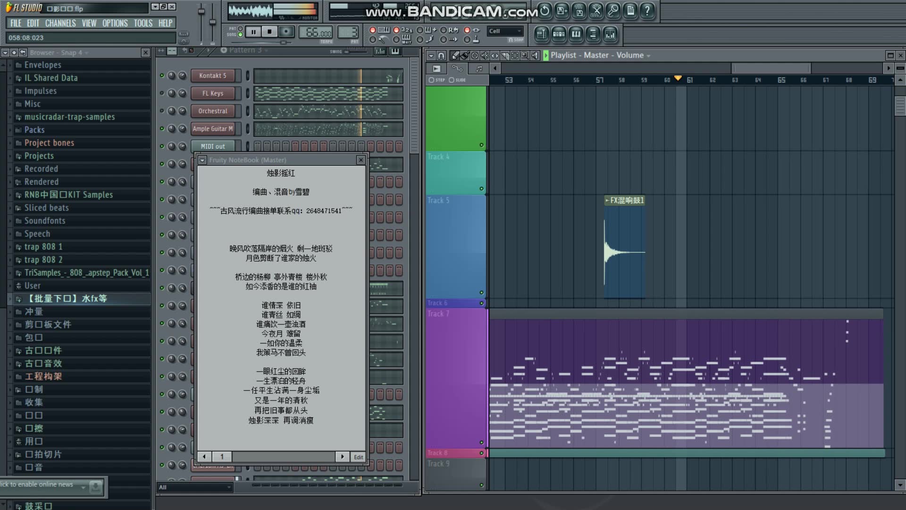Open the FILE menu
Viewport: 906px width, 510px height.
[x=16, y=23]
